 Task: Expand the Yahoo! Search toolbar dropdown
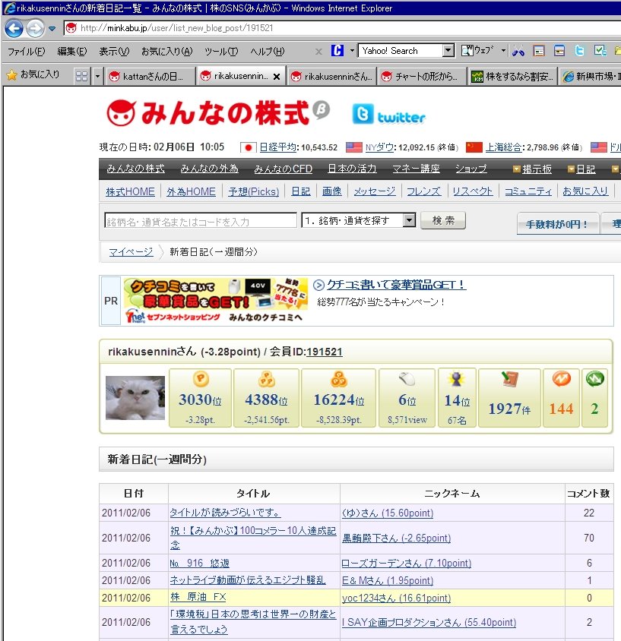pos(448,51)
